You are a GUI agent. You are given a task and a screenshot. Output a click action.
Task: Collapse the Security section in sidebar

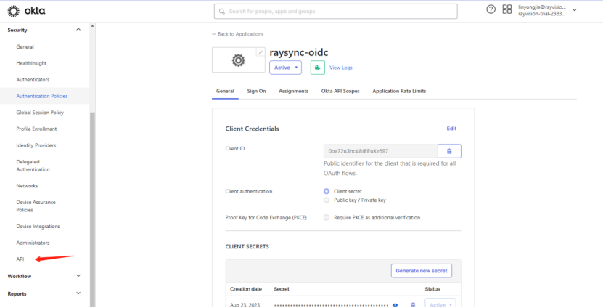(78, 30)
